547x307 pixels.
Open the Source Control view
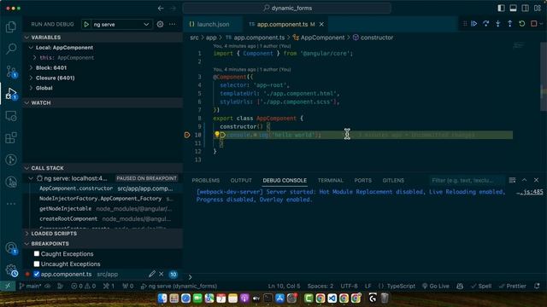[x=11, y=72]
